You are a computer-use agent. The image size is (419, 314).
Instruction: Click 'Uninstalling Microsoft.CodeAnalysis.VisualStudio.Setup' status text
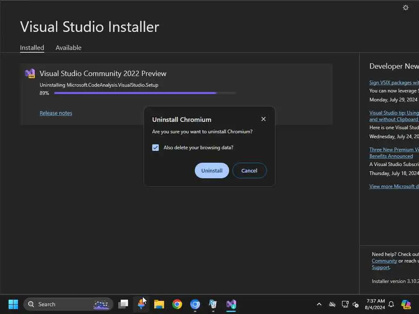[99, 85]
